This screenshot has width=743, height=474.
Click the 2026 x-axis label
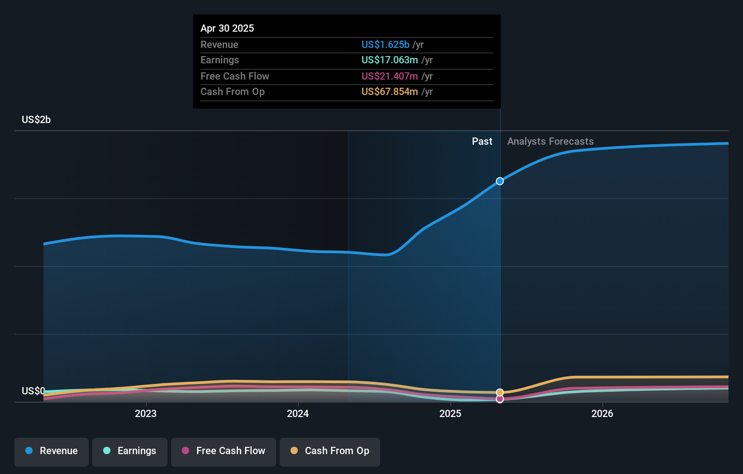(602, 413)
